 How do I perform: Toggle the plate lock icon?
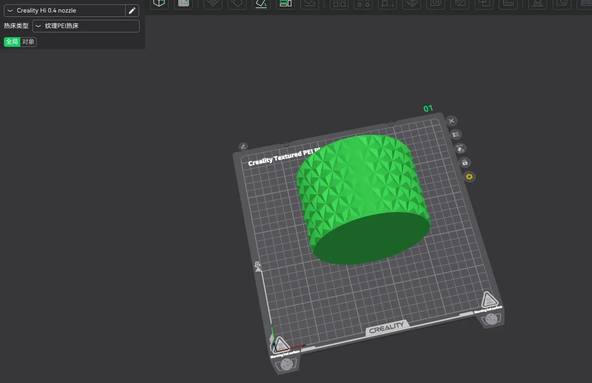tap(464, 163)
